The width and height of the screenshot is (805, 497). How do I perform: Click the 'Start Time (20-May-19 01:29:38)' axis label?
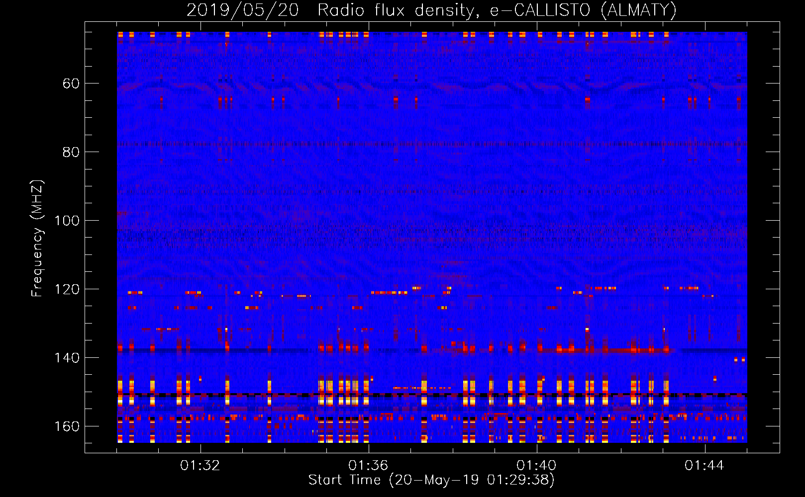click(431, 480)
